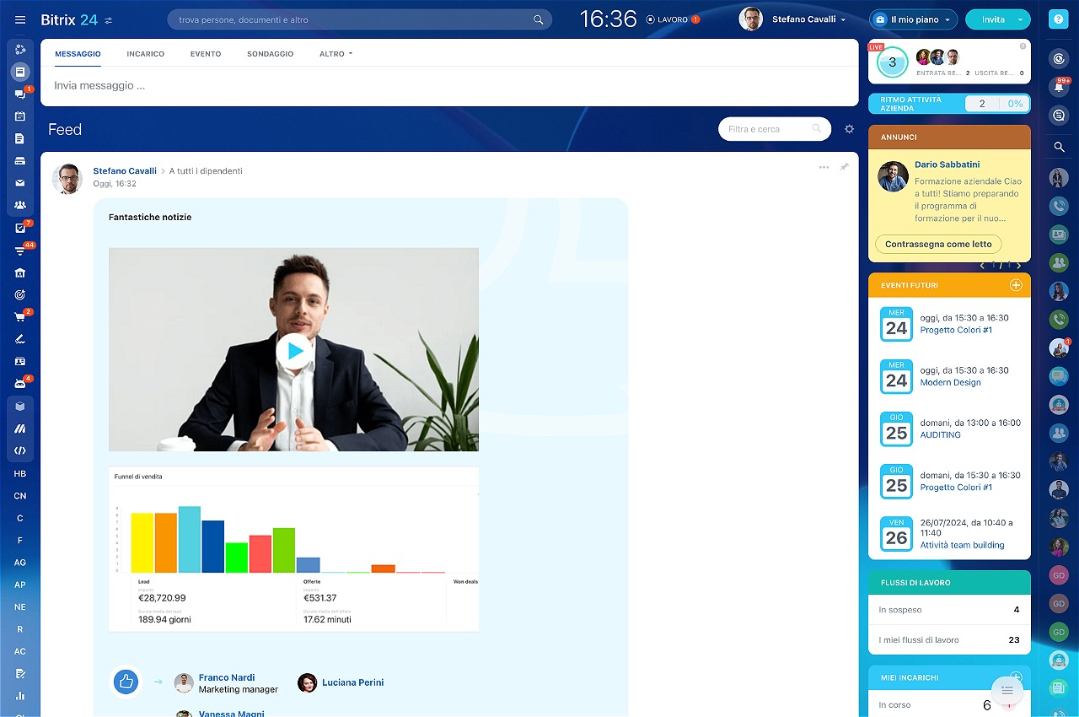1079x717 pixels.
Task: Open feed settings gear icon
Action: click(x=849, y=129)
